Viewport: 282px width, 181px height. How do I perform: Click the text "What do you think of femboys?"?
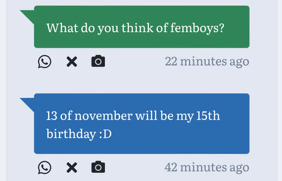click(x=135, y=27)
